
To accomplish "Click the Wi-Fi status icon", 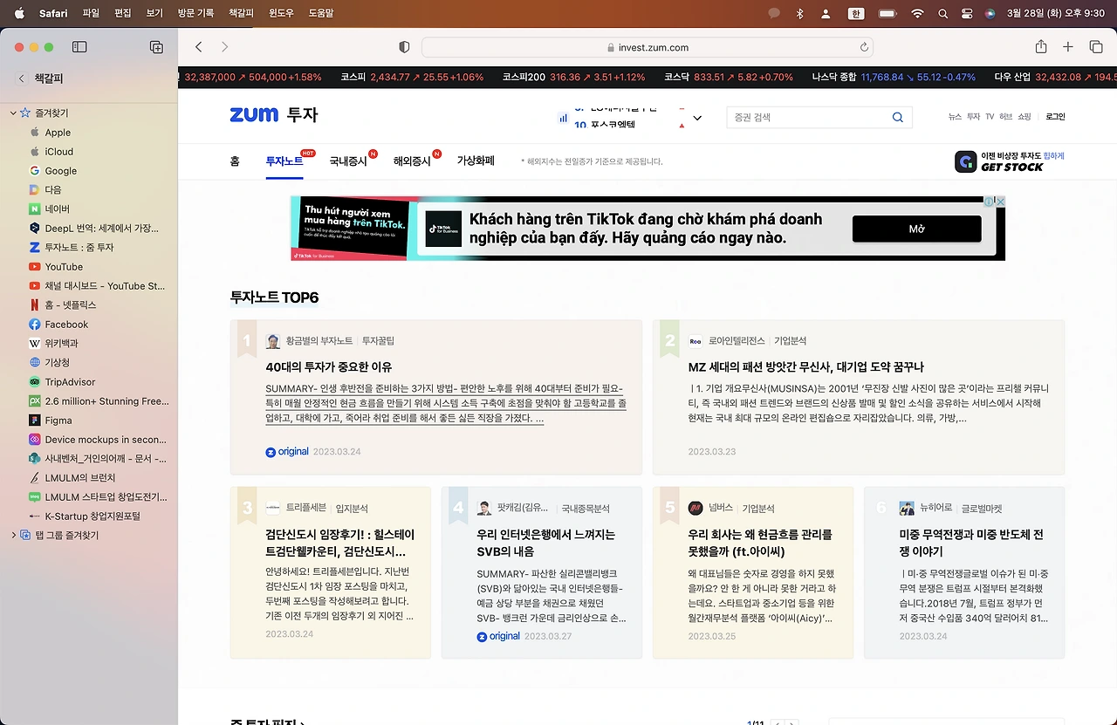I will tap(917, 14).
